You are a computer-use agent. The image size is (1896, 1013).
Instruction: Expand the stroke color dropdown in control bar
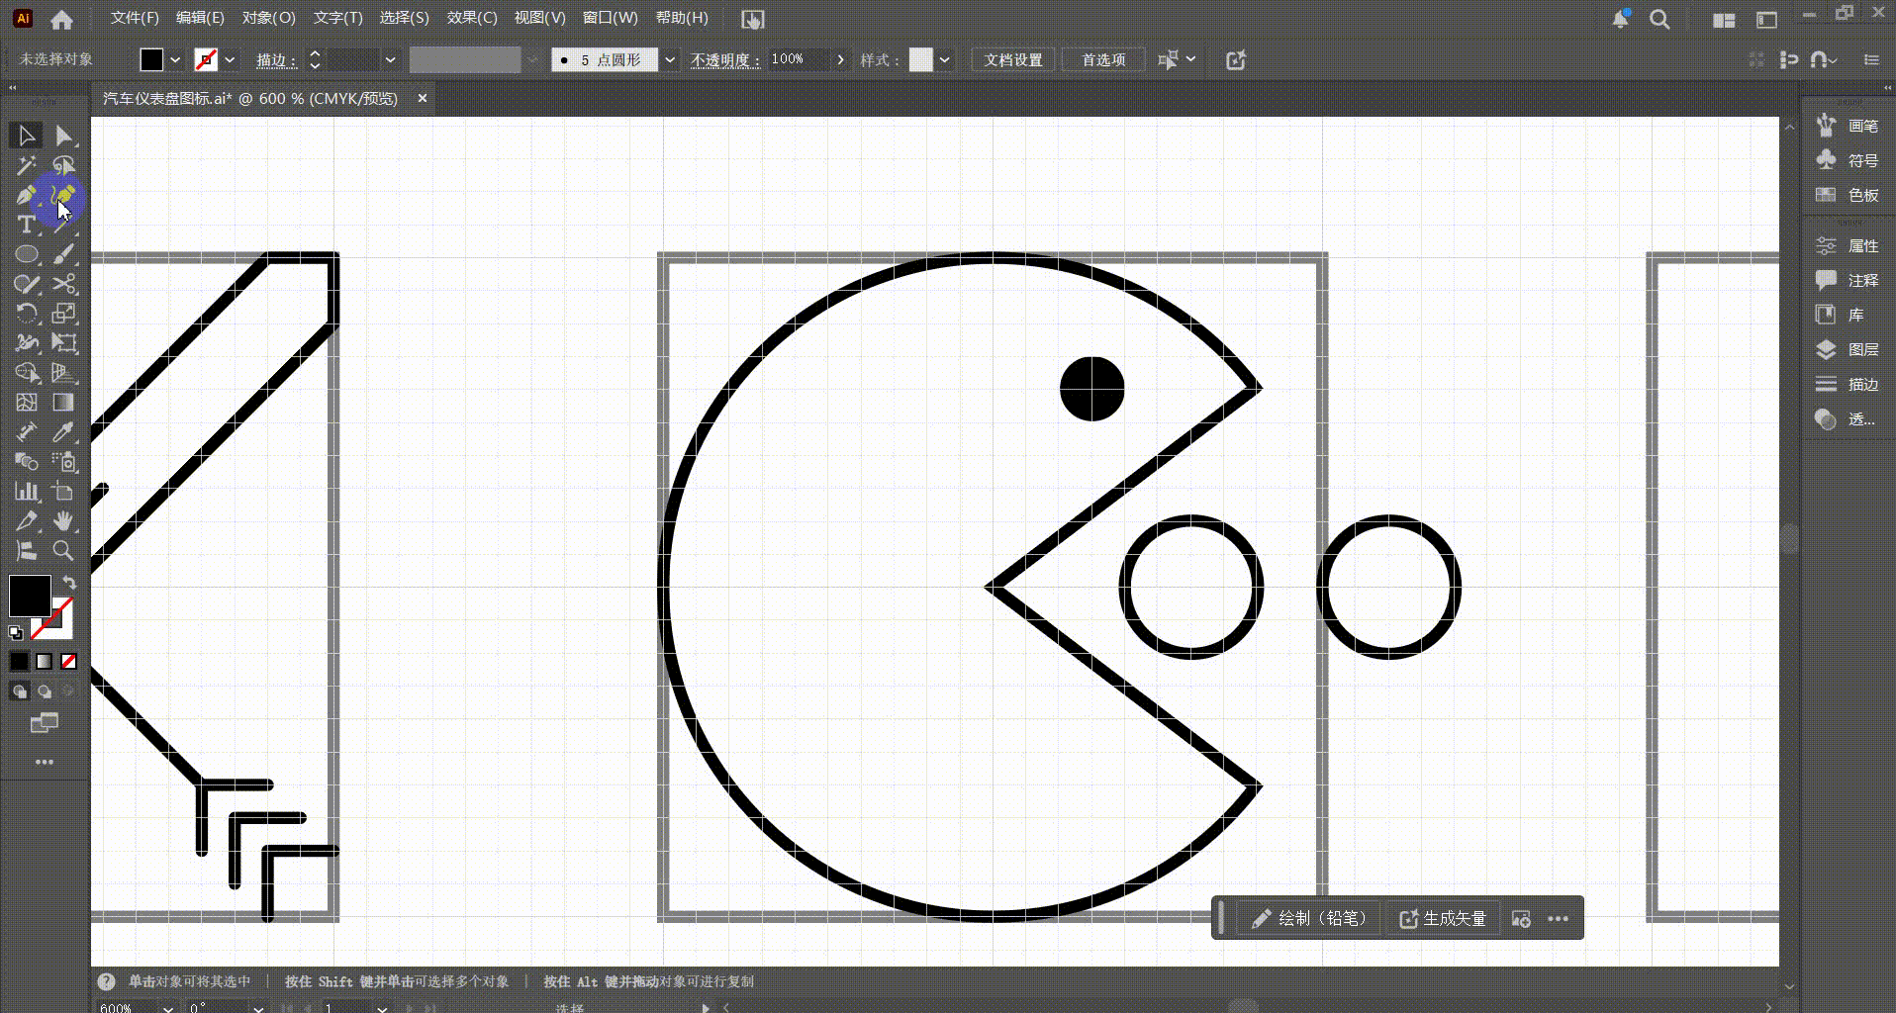[x=230, y=60]
